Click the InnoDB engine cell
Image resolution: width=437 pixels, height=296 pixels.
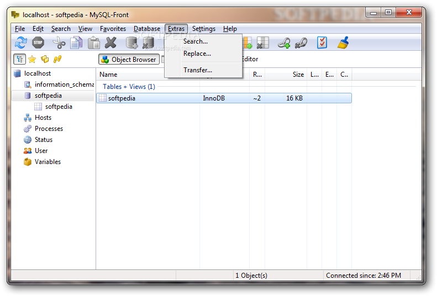click(214, 98)
